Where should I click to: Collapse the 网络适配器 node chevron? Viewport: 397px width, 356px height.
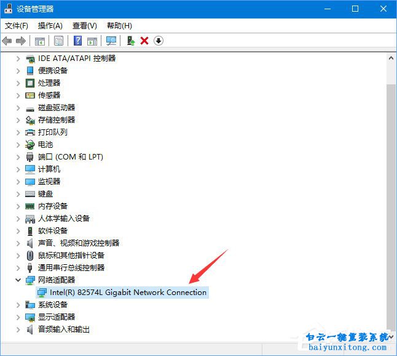pos(18,280)
